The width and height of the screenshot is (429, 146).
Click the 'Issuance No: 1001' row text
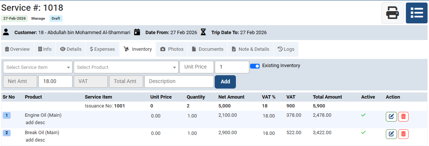pyautogui.click(x=105, y=106)
